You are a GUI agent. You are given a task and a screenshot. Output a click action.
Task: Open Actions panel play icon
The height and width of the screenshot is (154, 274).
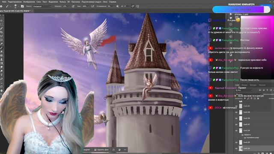click(231, 14)
